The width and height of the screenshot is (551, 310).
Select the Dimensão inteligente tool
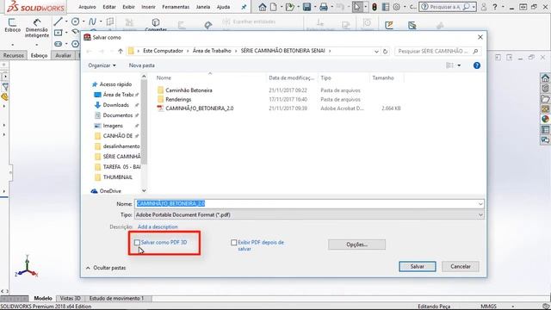(x=36, y=28)
